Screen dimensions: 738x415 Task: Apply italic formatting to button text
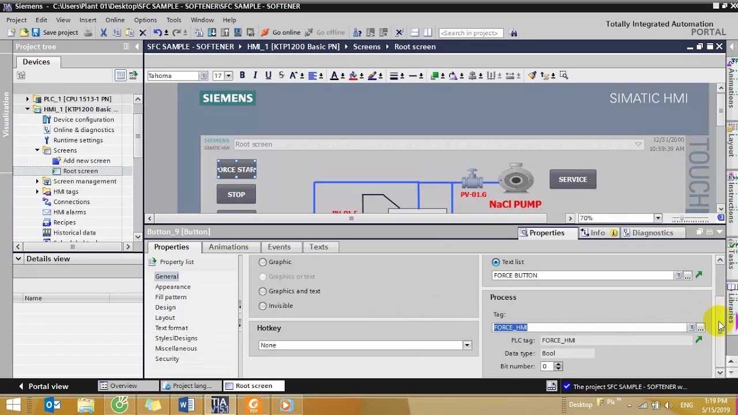[254, 75]
